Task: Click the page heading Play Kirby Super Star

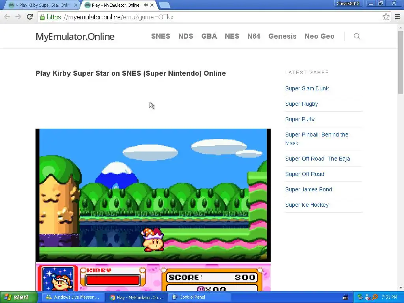Action: coord(131,73)
